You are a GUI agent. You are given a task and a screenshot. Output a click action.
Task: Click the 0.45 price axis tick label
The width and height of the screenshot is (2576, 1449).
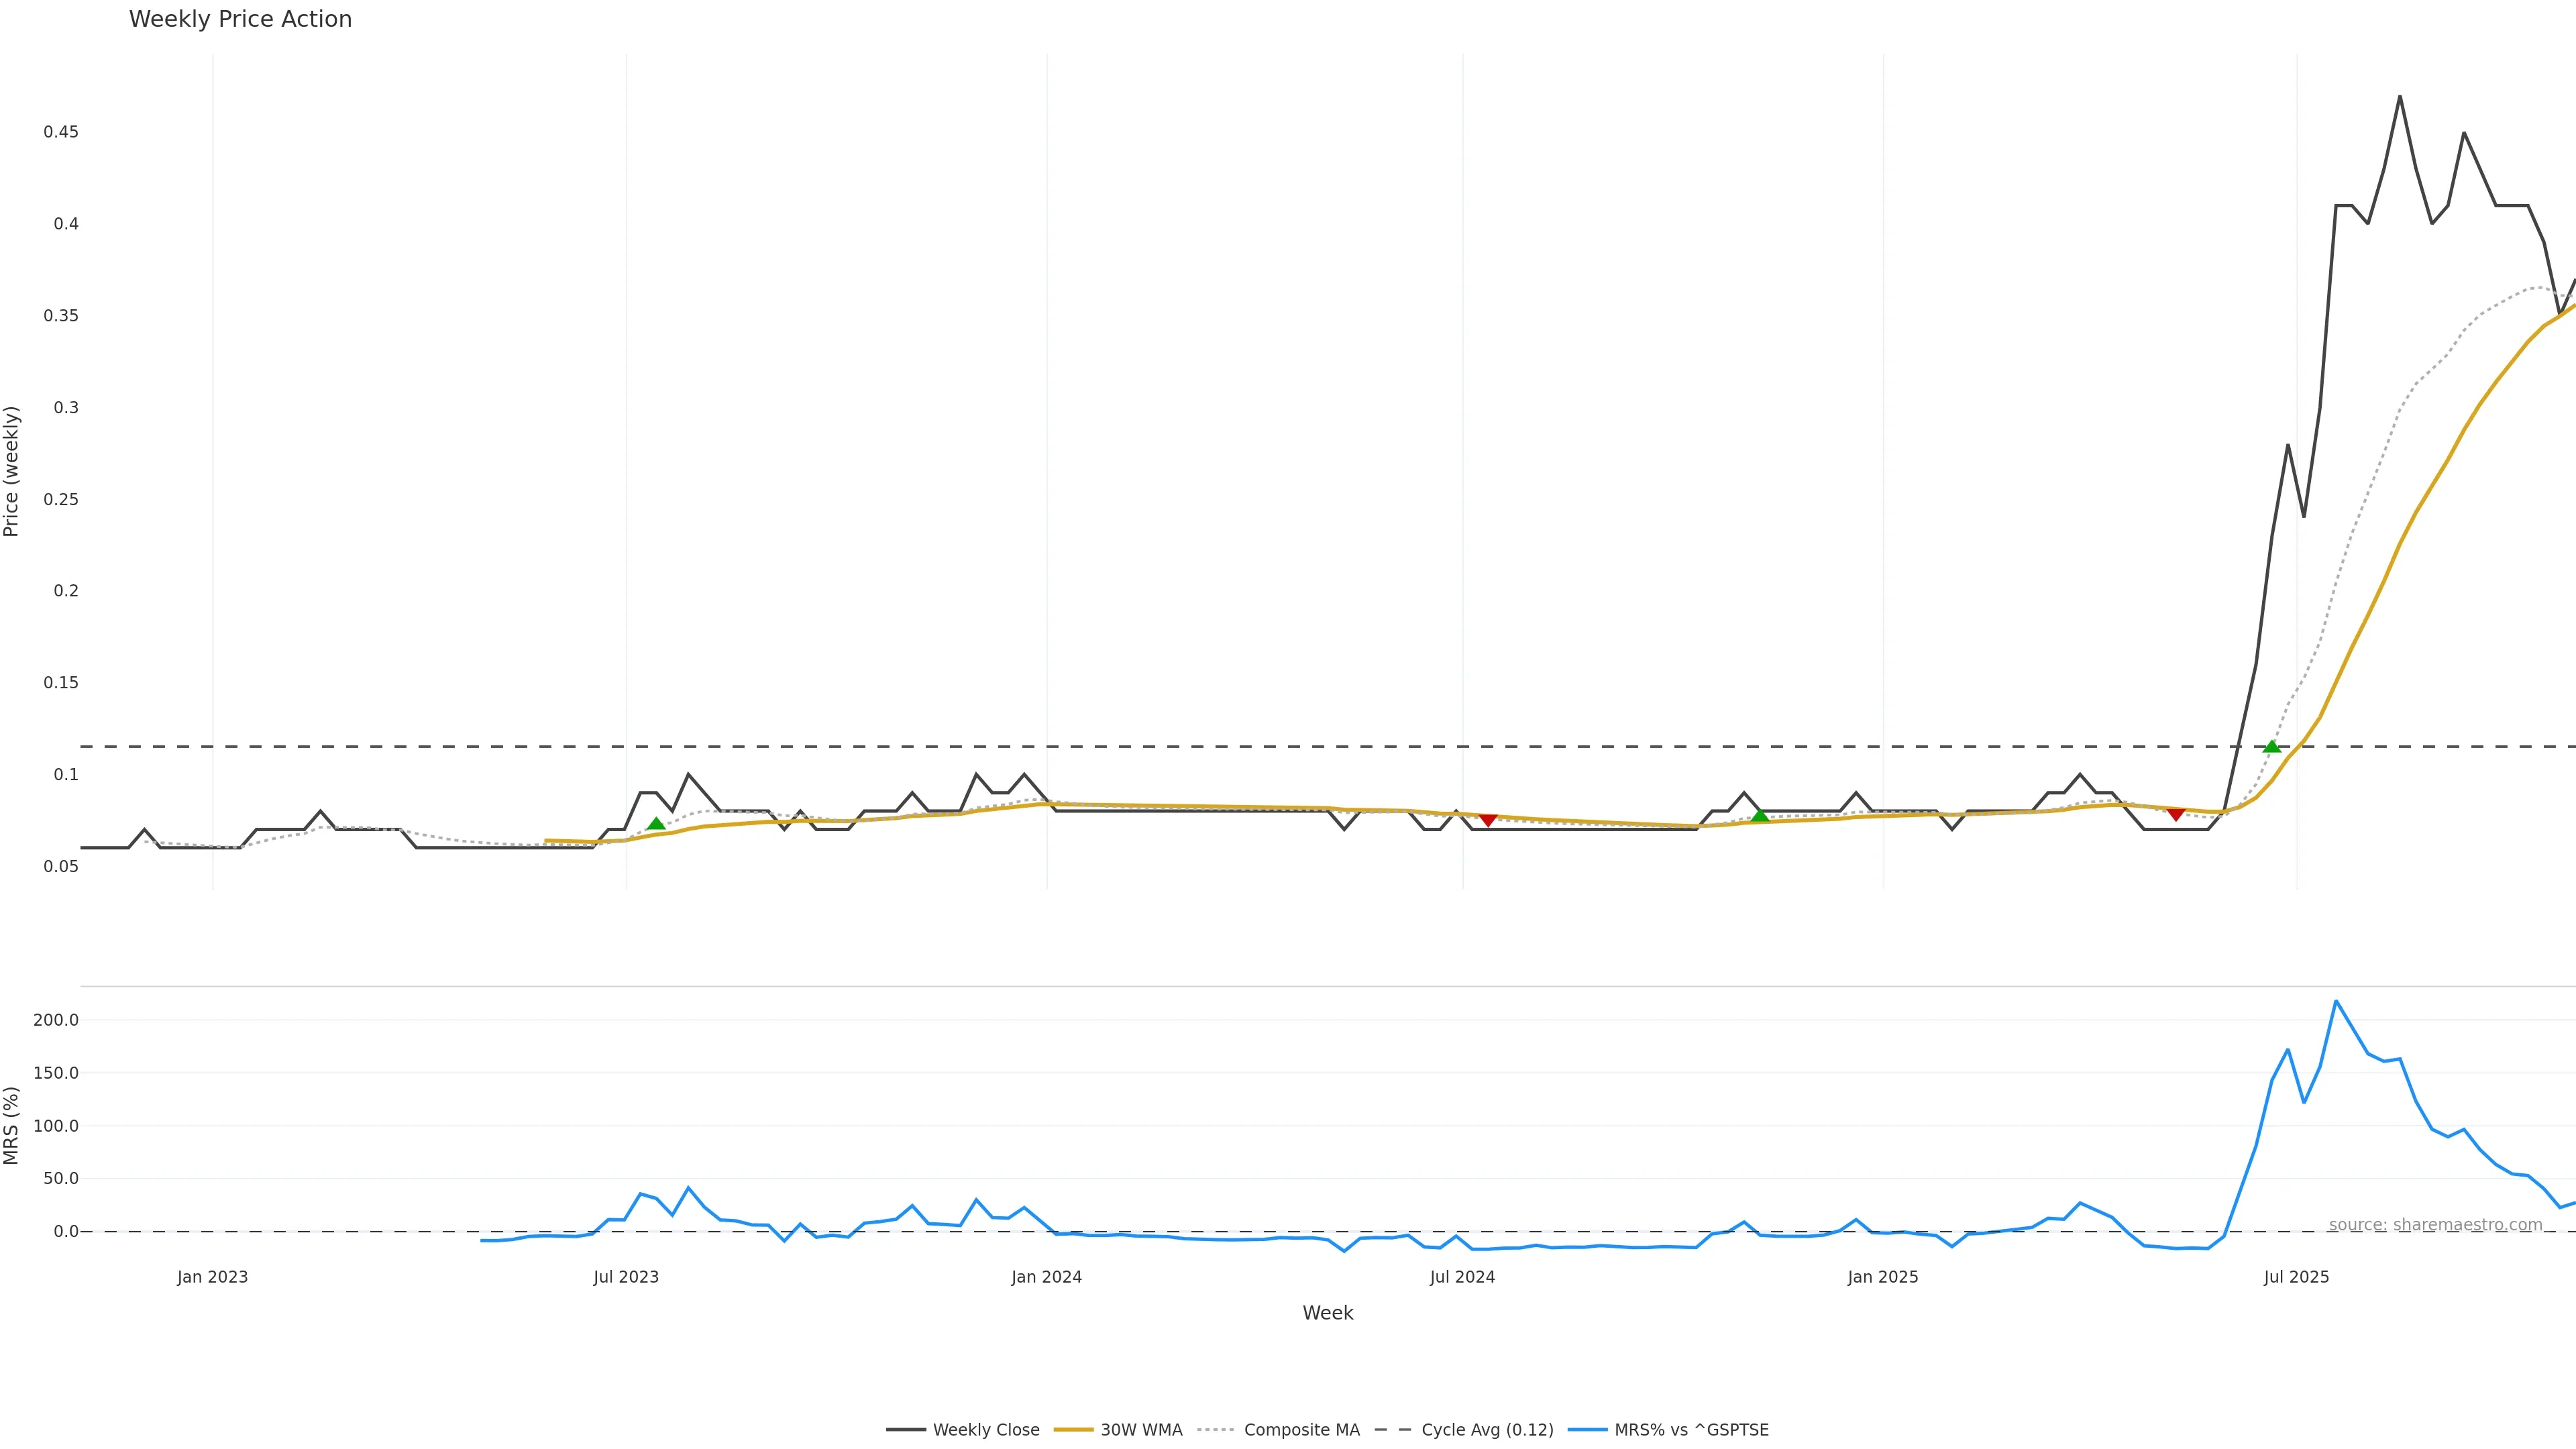(61, 132)
